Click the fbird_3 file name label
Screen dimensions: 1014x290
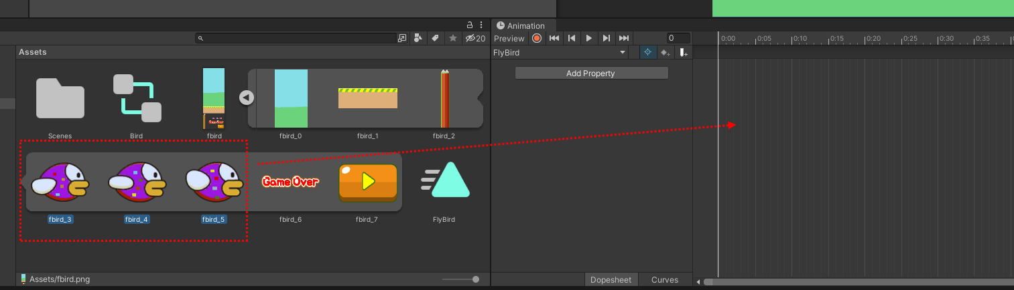tap(60, 219)
